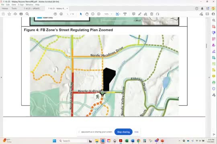Select the draw/sign markup tool
Screen dimensions: 217x144
click(x=145, y=14)
